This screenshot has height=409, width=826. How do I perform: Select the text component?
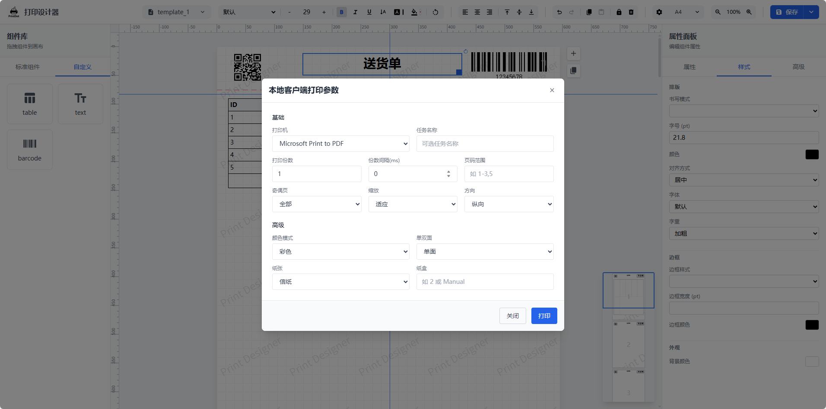80,104
